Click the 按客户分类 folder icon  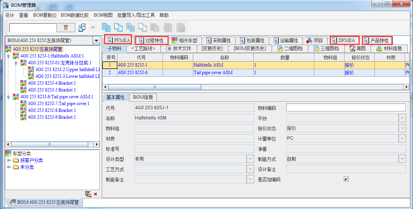[16, 161]
